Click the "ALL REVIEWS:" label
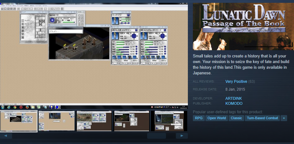294x144 pixels. [204, 82]
